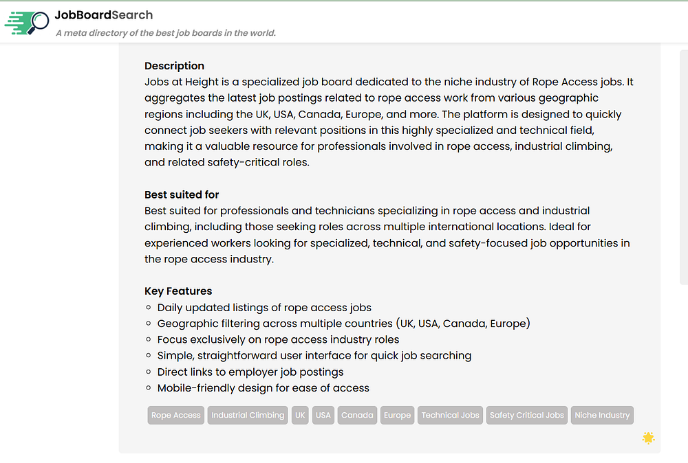Select the Rope Access tag

pyautogui.click(x=176, y=415)
